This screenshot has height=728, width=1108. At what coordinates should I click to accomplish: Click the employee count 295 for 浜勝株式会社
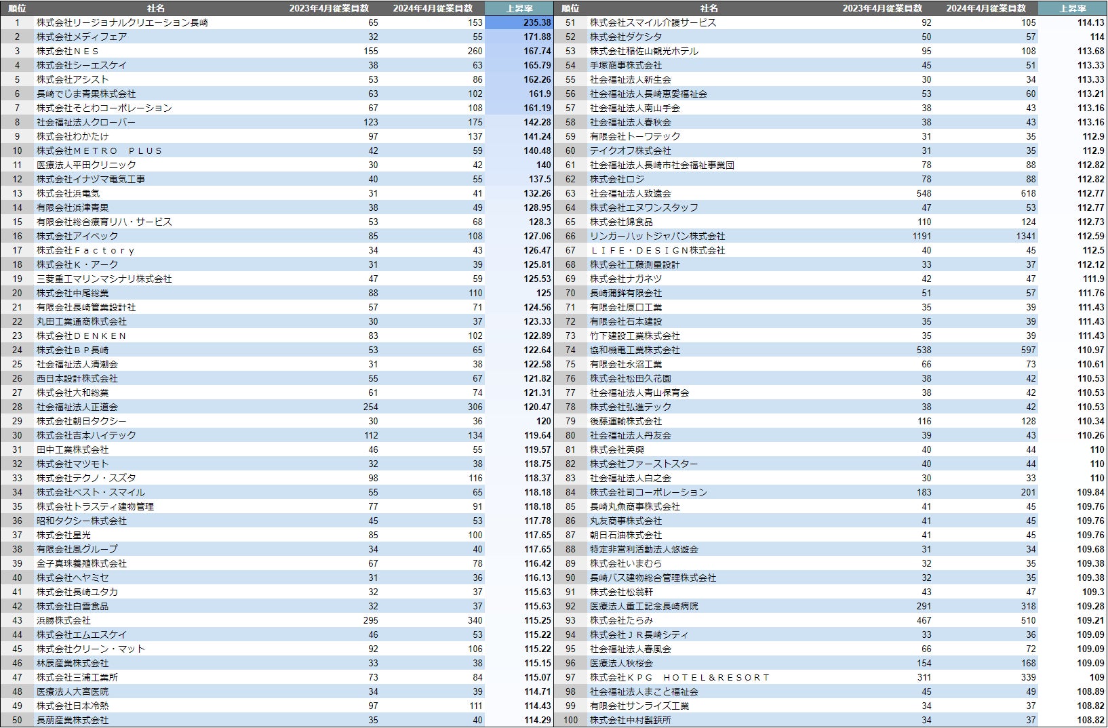pyautogui.click(x=371, y=620)
